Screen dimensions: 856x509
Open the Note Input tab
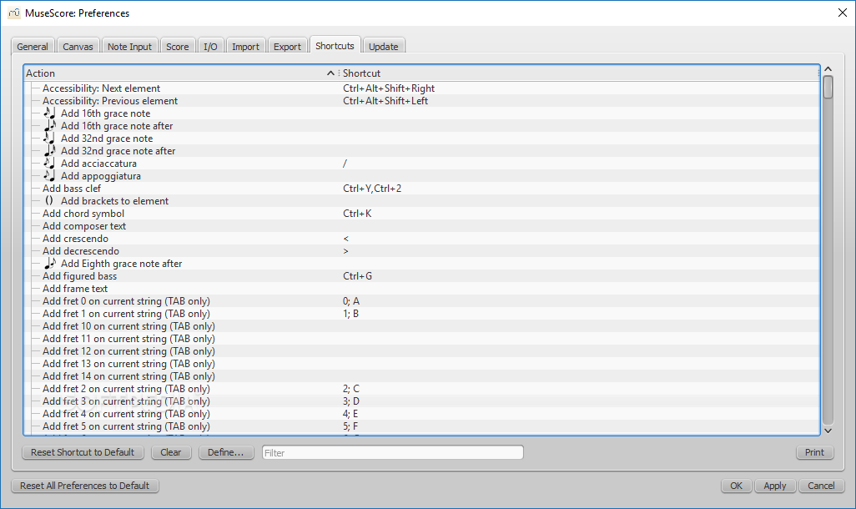(x=129, y=47)
